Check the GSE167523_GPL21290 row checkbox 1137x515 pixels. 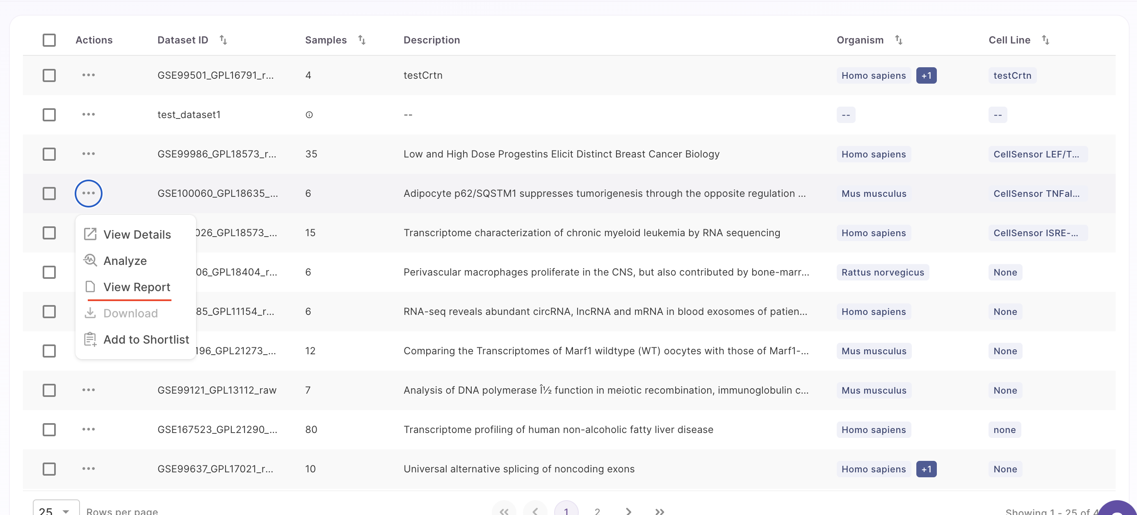(x=49, y=429)
